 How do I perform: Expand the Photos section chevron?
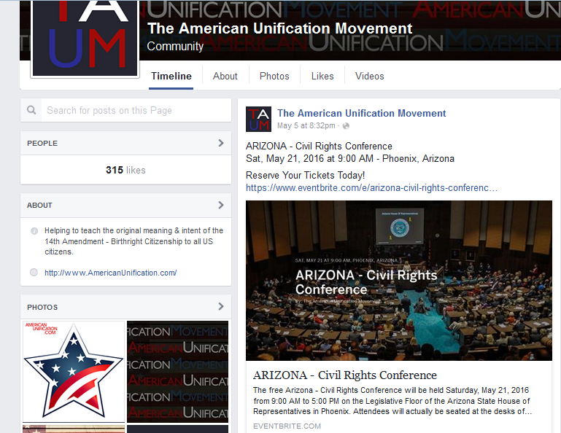(x=221, y=306)
